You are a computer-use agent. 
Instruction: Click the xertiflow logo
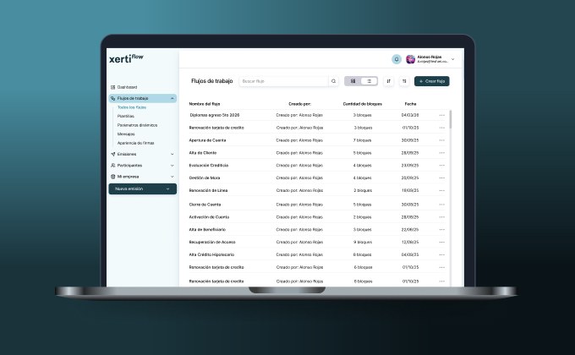pos(126,58)
